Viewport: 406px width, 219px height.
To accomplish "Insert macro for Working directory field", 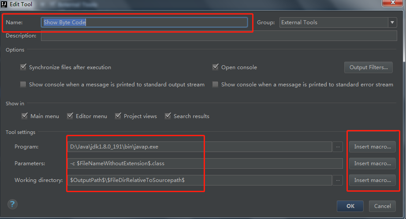I will (372, 180).
